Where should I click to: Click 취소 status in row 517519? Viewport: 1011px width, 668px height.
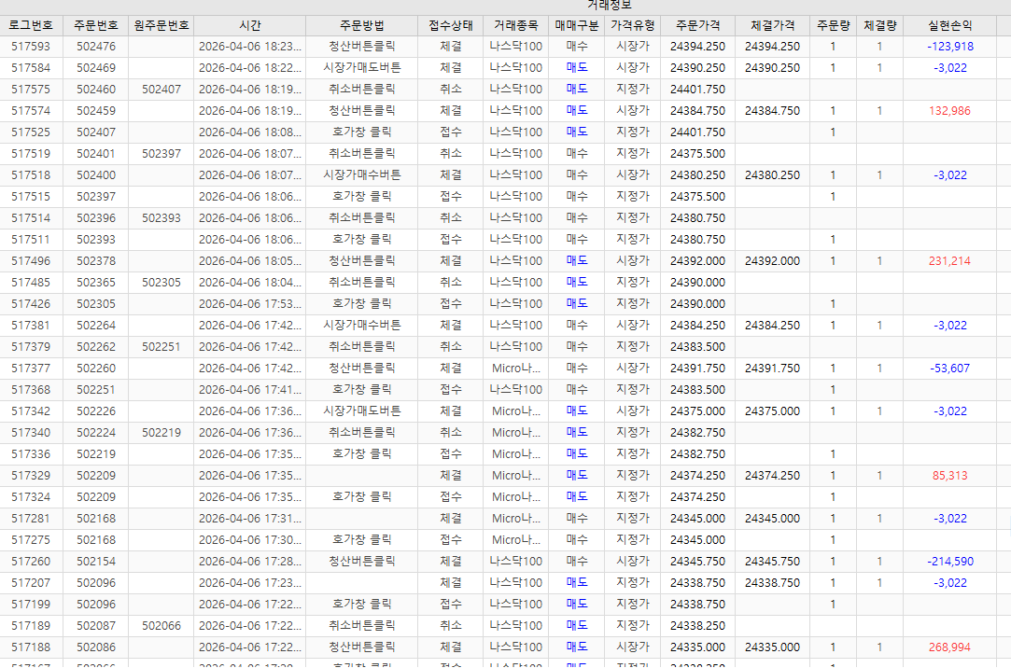[451, 153]
